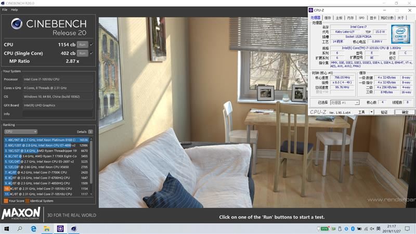Switch to CPU-Z 内存 tab
Viewport: 416px width, 234px height.
[x=350, y=18]
